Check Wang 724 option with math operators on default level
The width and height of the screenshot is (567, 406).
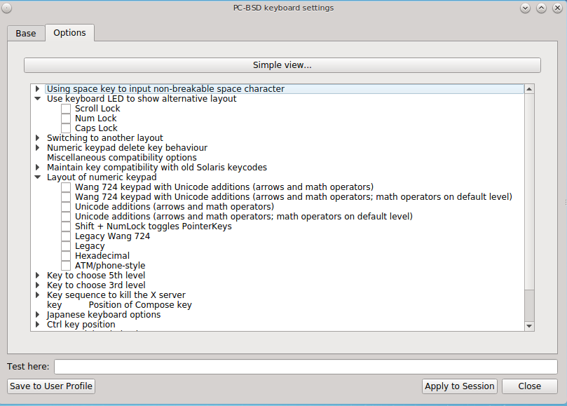point(66,197)
